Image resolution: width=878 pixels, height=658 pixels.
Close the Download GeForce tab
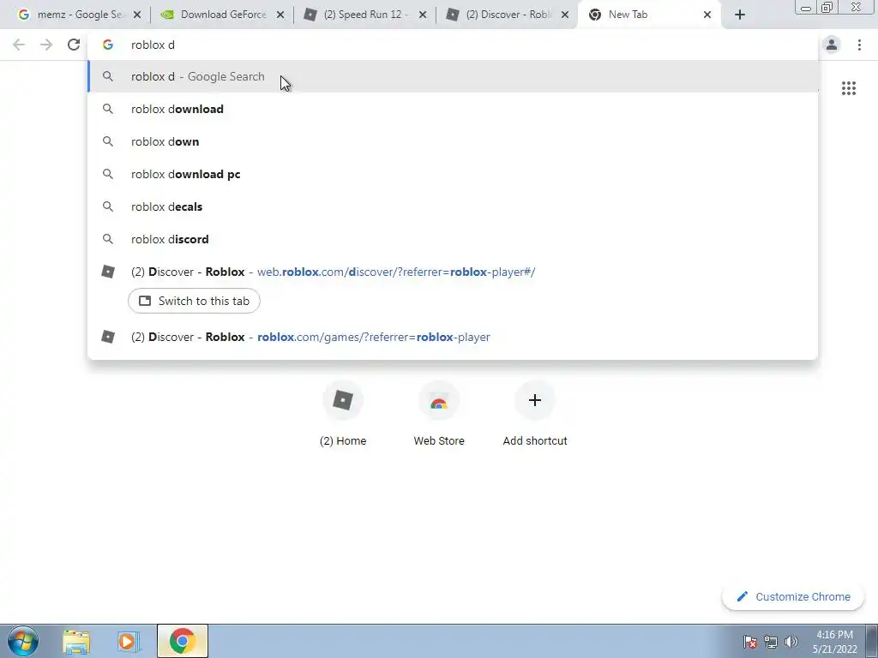[280, 15]
